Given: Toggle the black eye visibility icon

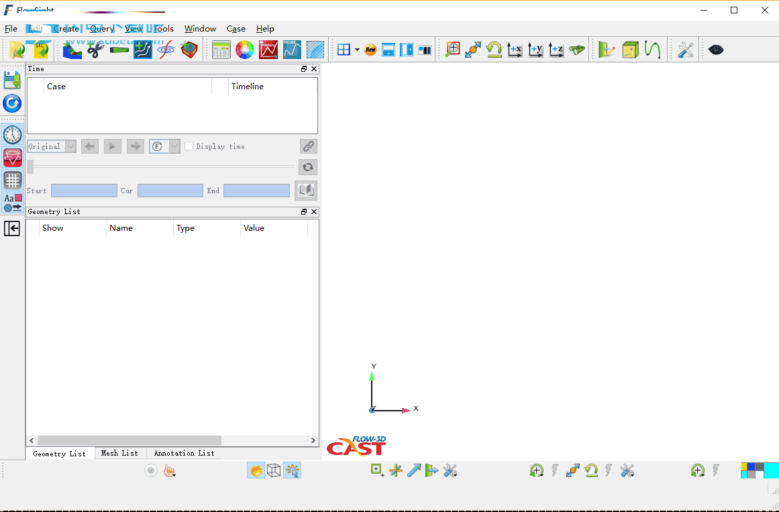Looking at the screenshot, I should point(716,50).
